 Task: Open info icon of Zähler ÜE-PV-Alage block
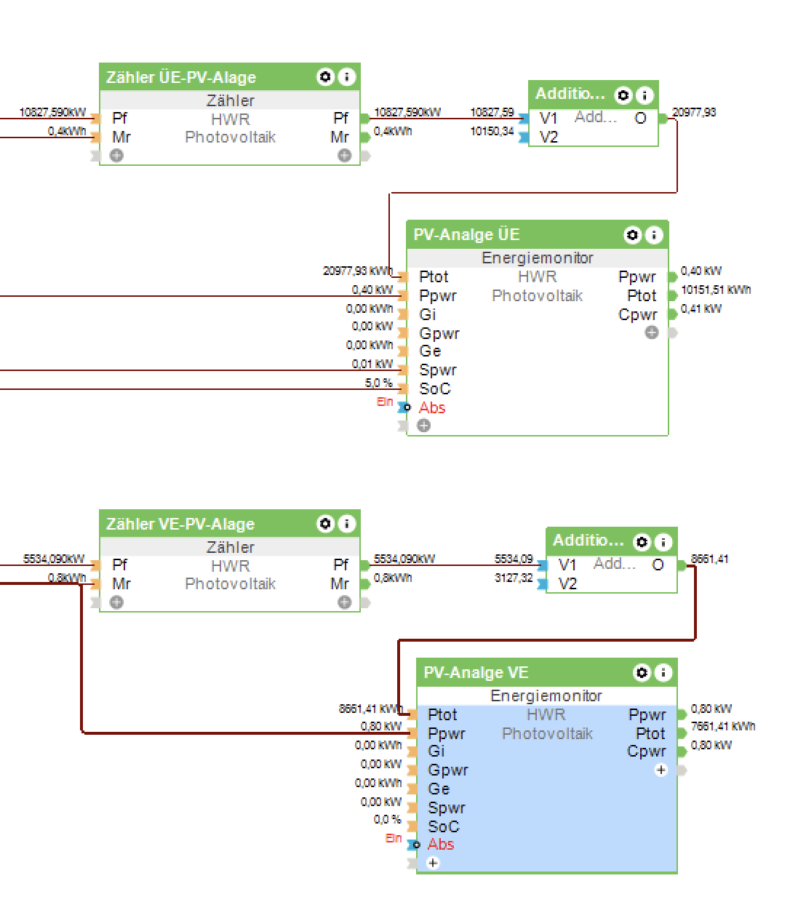[x=347, y=76]
